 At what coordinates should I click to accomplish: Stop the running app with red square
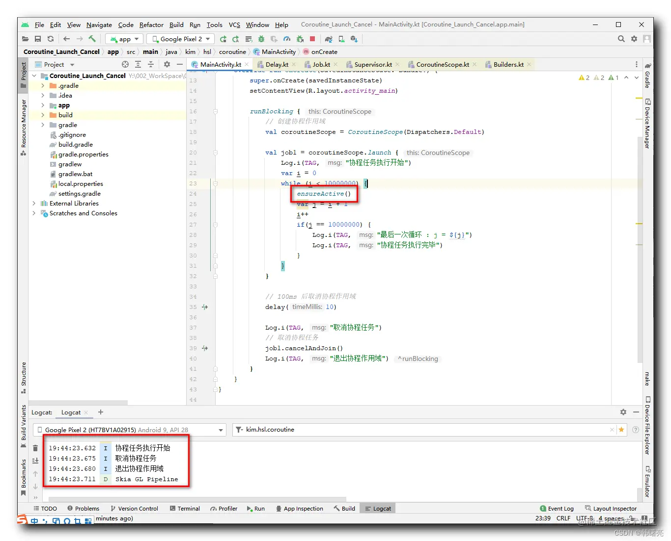(x=312, y=39)
